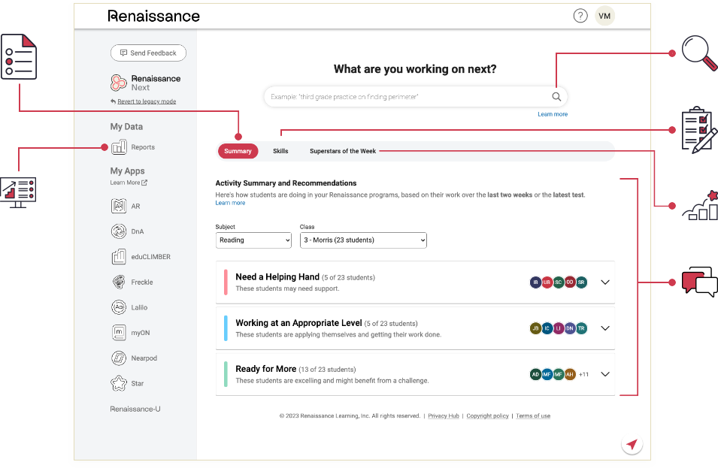The width and height of the screenshot is (718, 468).
Task: Select the Summary tab
Action: click(238, 151)
